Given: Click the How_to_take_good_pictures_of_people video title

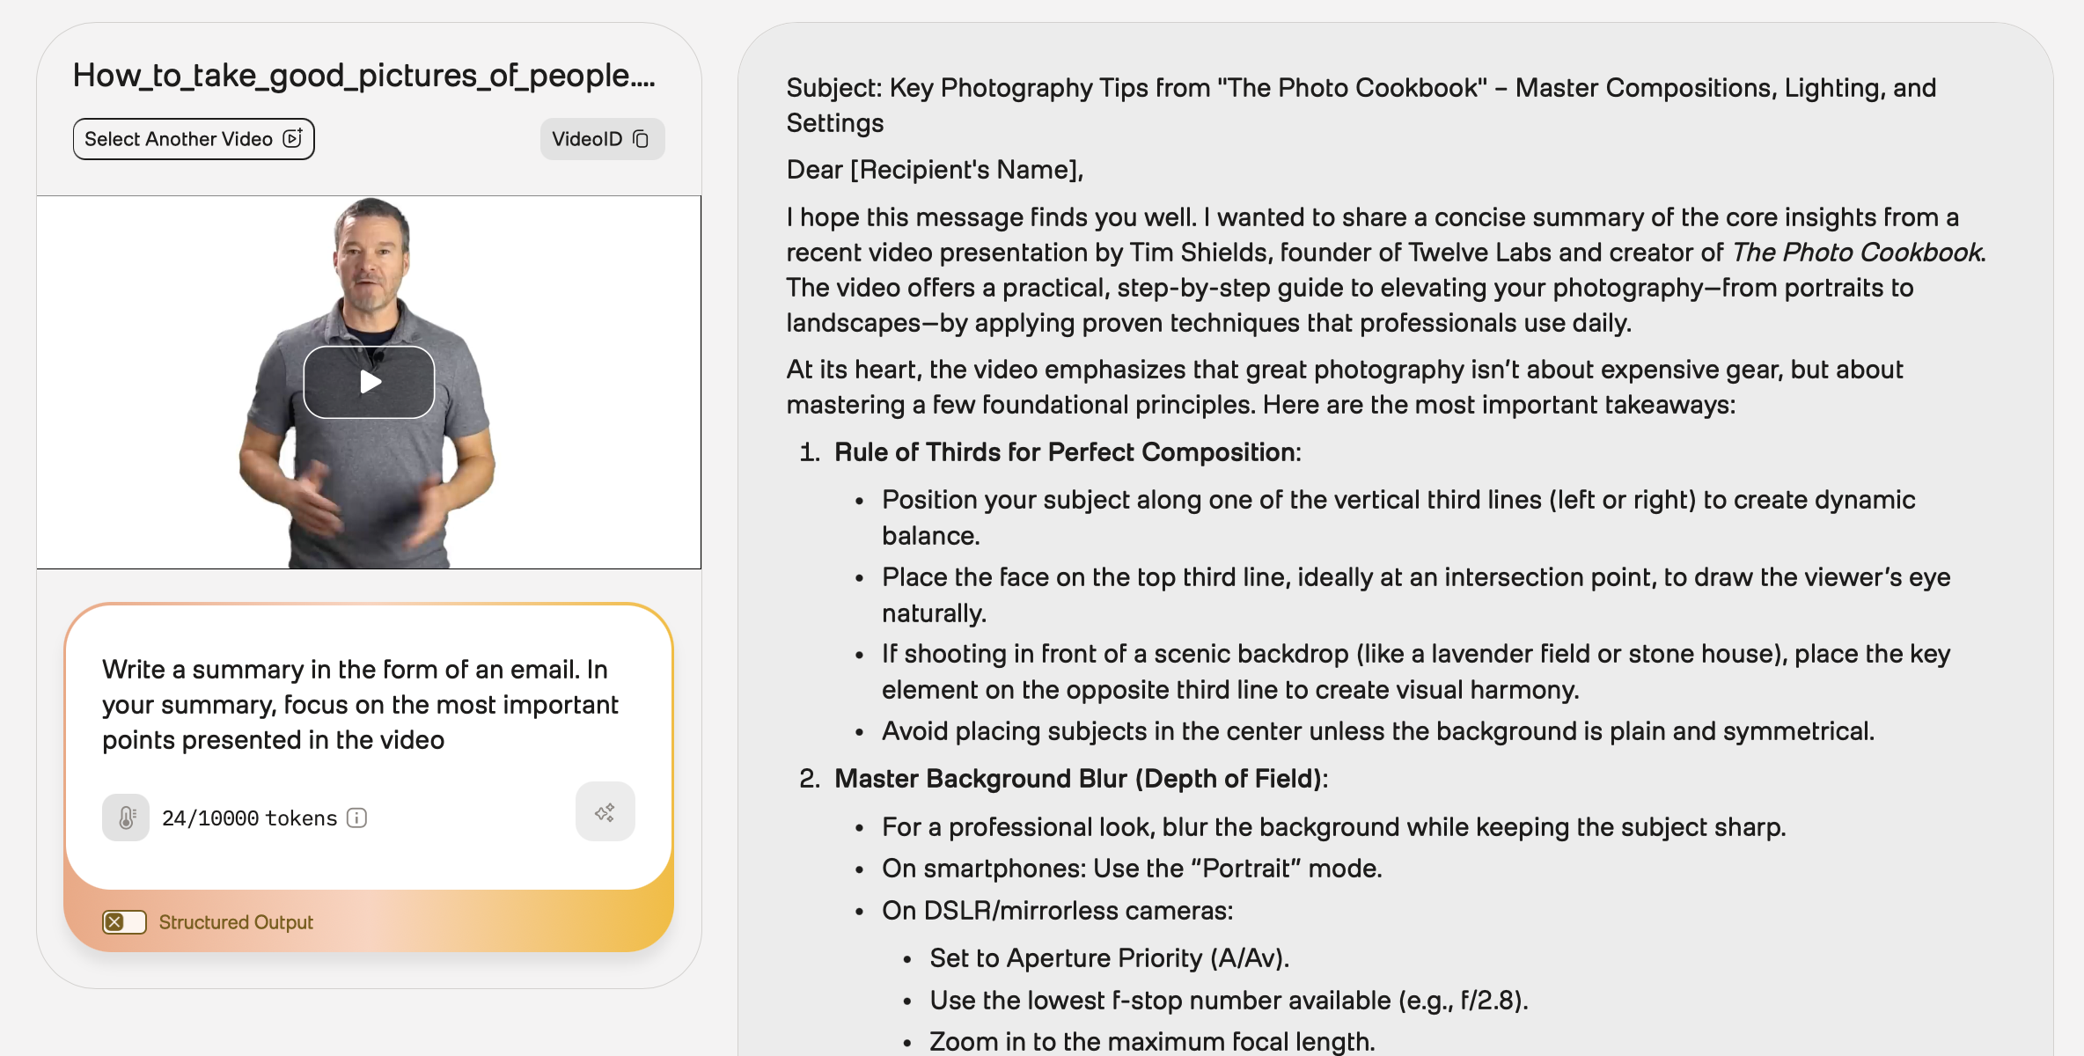Looking at the screenshot, I should [x=363, y=76].
